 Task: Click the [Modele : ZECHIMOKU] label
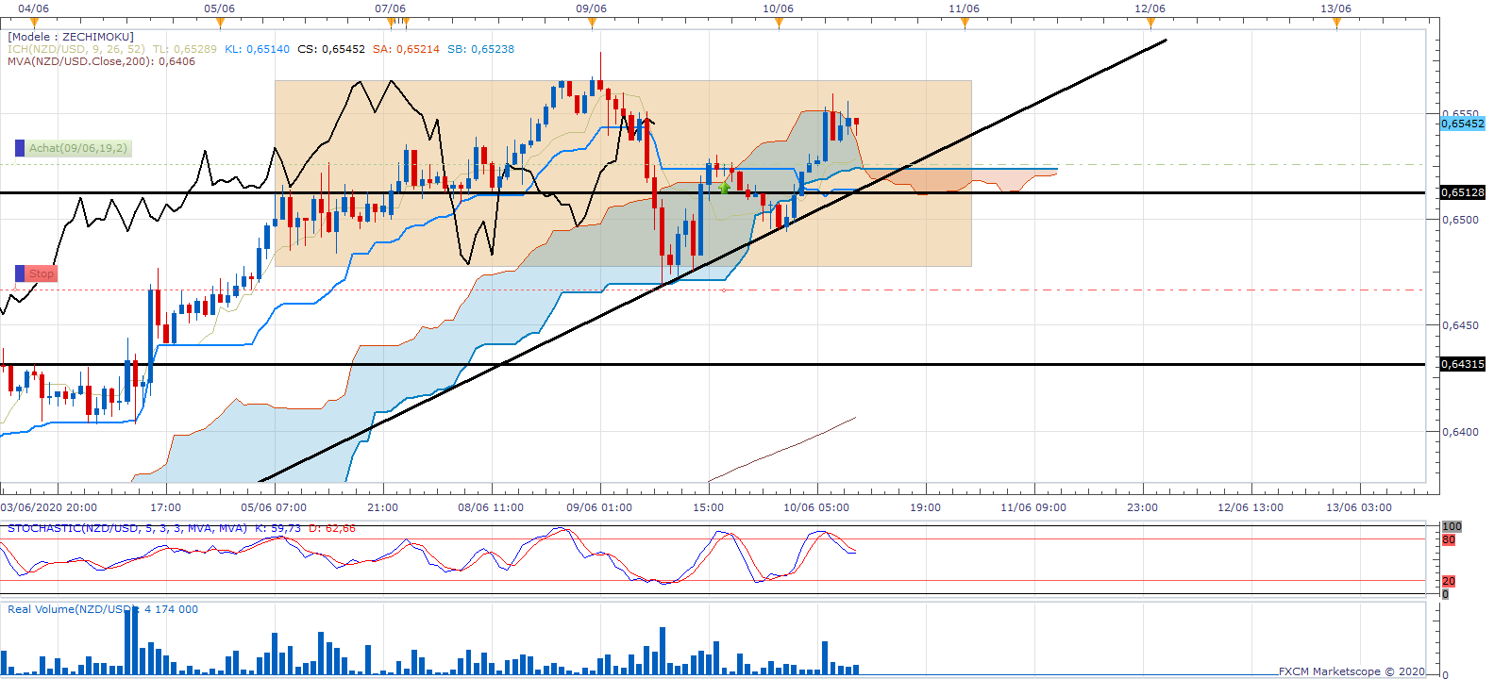pos(71,37)
